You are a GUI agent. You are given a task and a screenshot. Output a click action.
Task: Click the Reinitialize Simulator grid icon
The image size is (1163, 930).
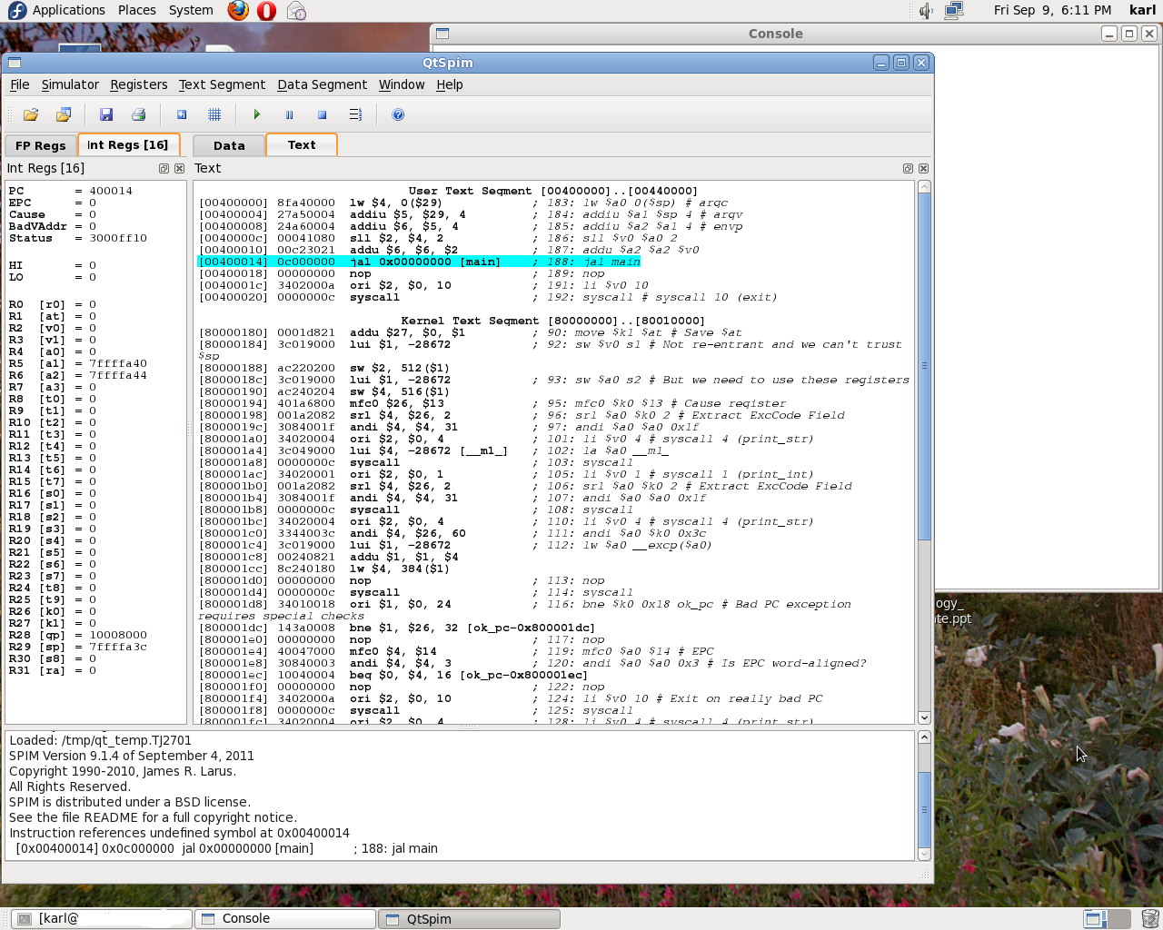(x=214, y=114)
